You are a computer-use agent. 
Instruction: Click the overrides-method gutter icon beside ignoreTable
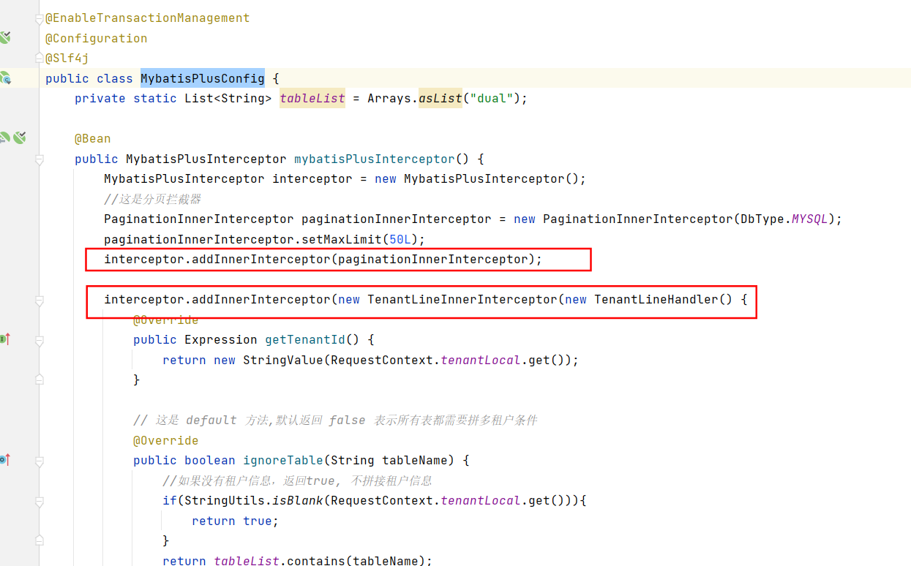point(4,460)
